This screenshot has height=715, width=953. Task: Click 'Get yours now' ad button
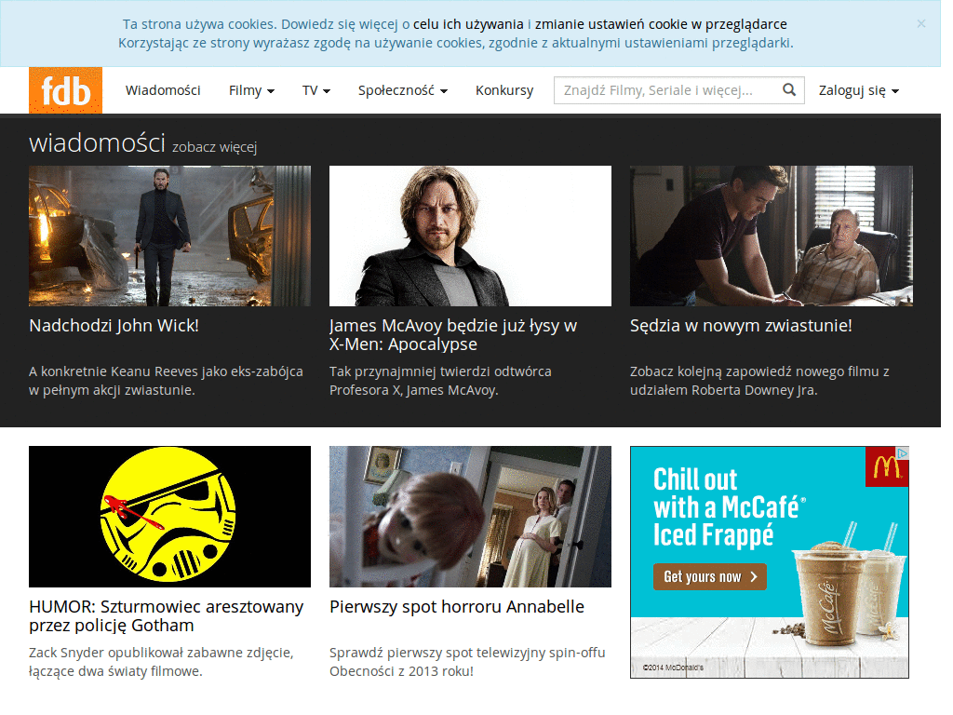point(710,577)
